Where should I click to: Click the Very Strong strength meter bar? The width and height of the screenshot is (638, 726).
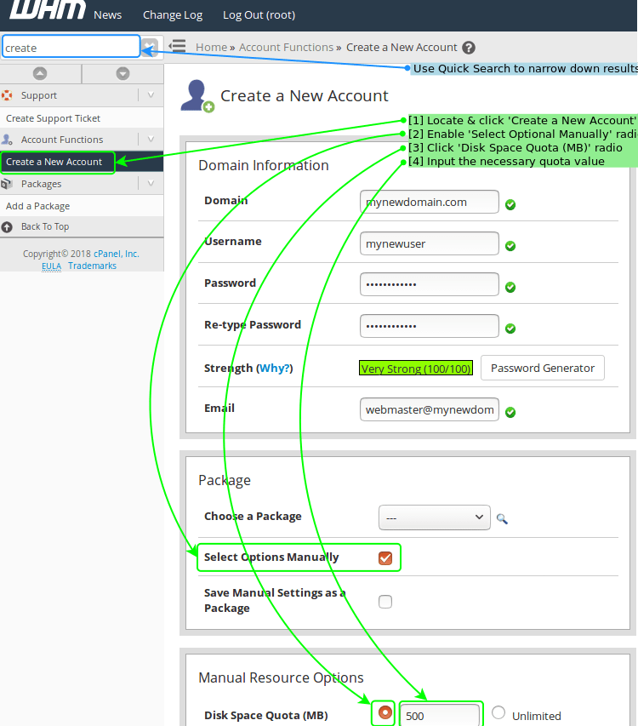tap(415, 369)
